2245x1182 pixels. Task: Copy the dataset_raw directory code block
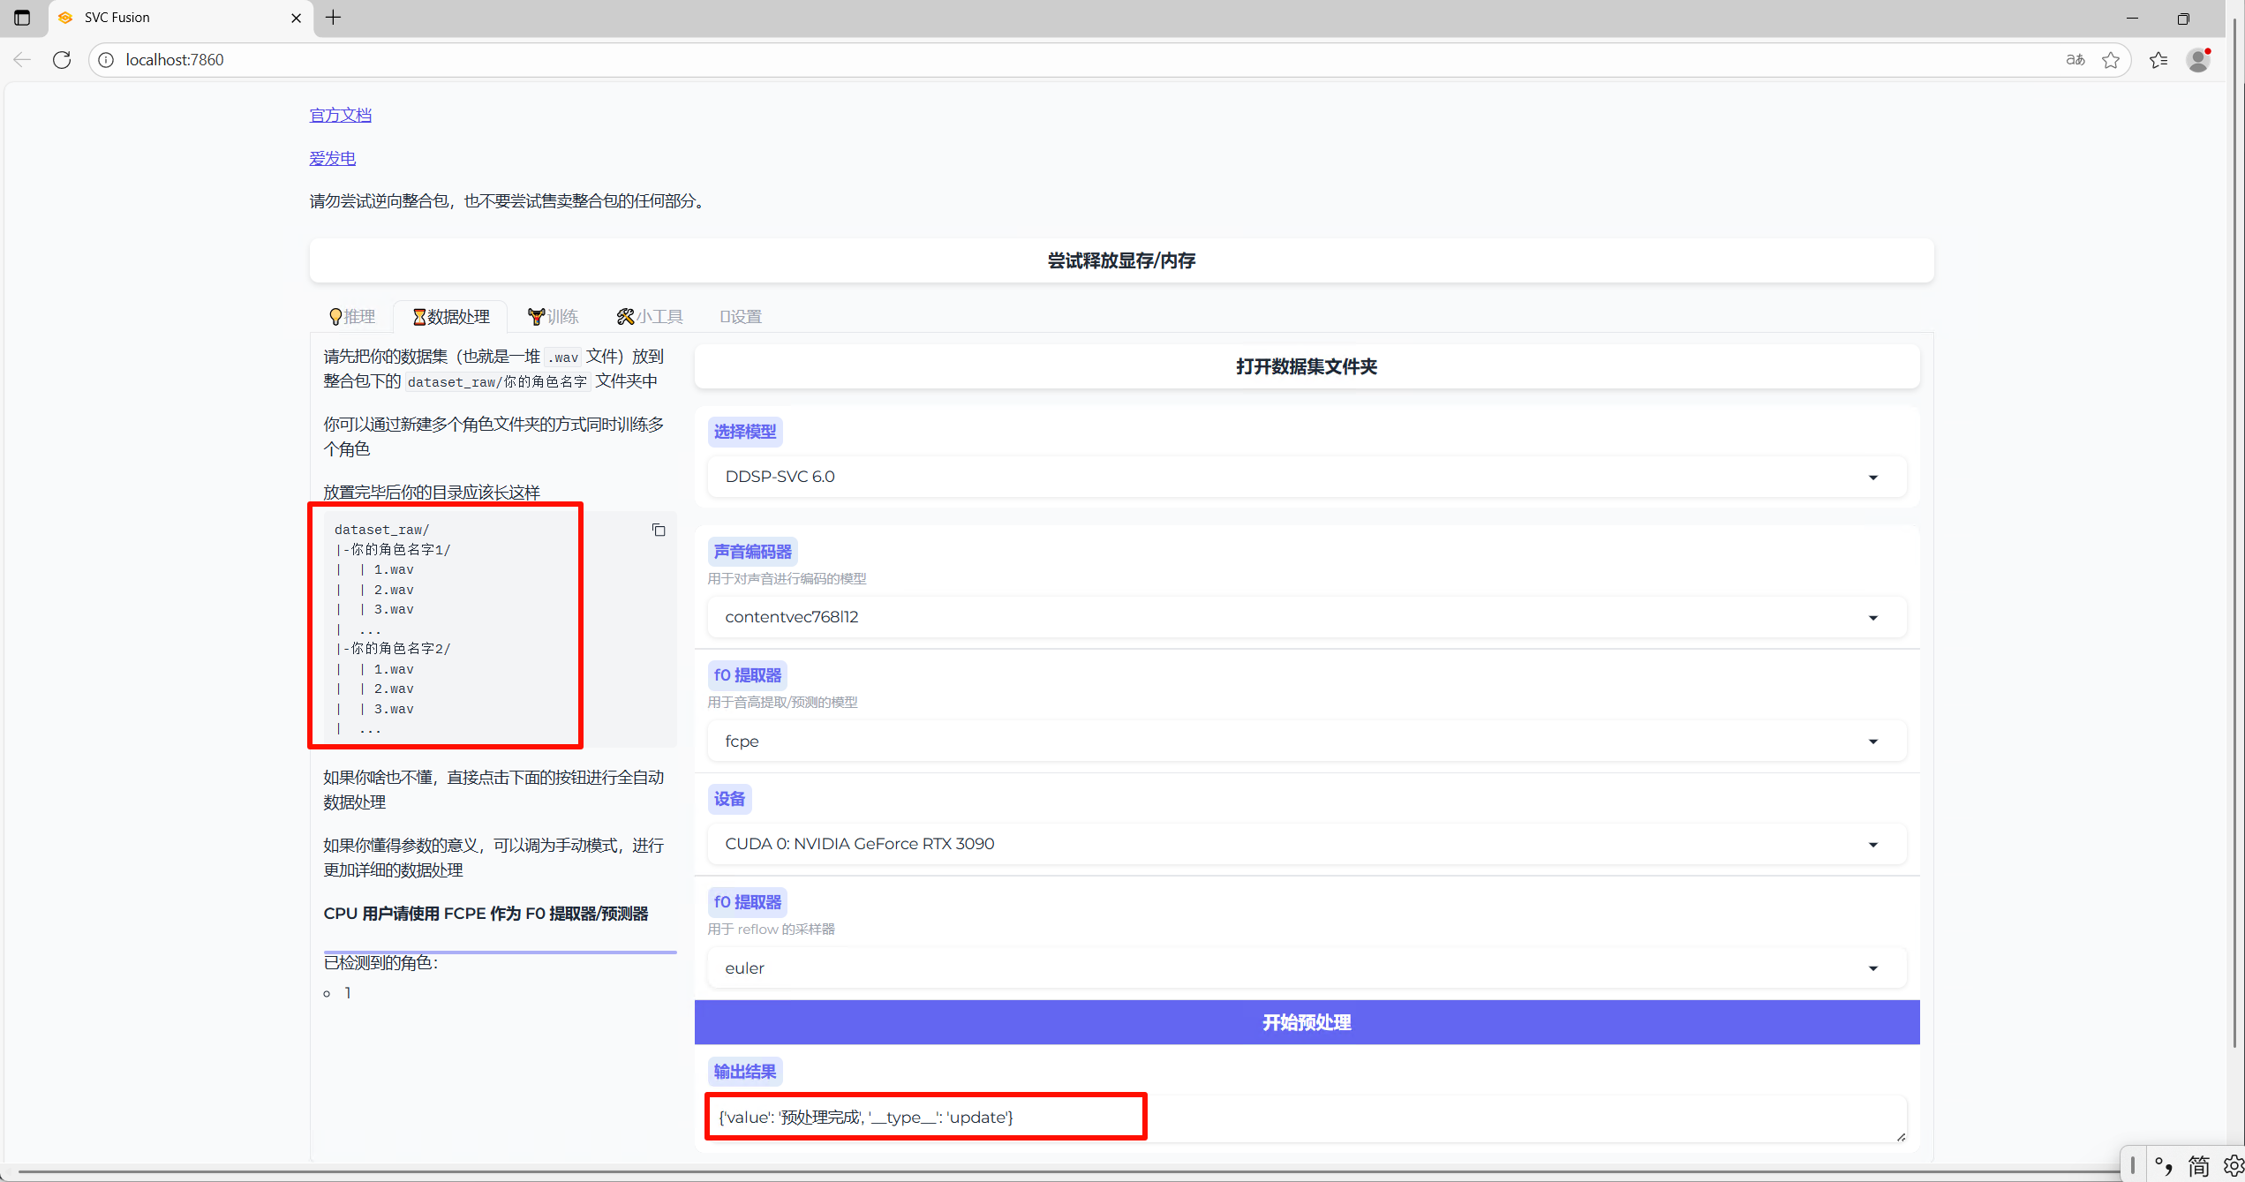pyautogui.click(x=659, y=530)
